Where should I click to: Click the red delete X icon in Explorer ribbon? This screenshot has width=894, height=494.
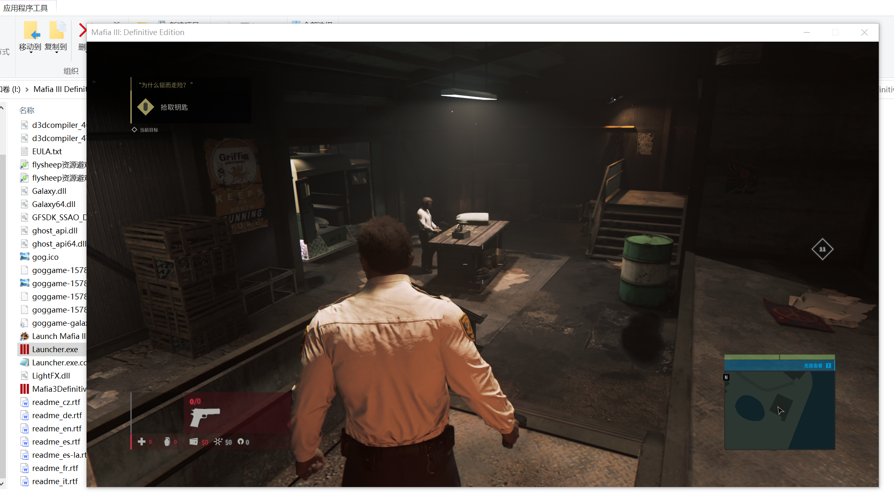[83, 30]
